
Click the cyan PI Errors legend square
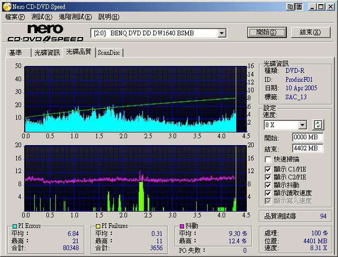pyautogui.click(x=14, y=226)
